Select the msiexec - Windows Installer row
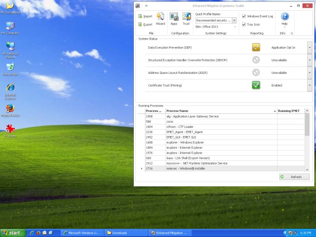Screen dimensions: 316x237 click(225, 169)
